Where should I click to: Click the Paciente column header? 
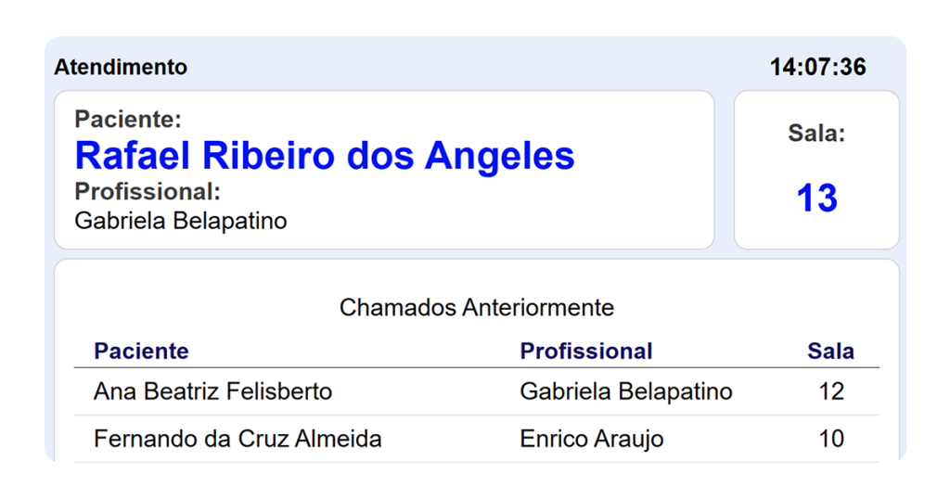tap(141, 352)
